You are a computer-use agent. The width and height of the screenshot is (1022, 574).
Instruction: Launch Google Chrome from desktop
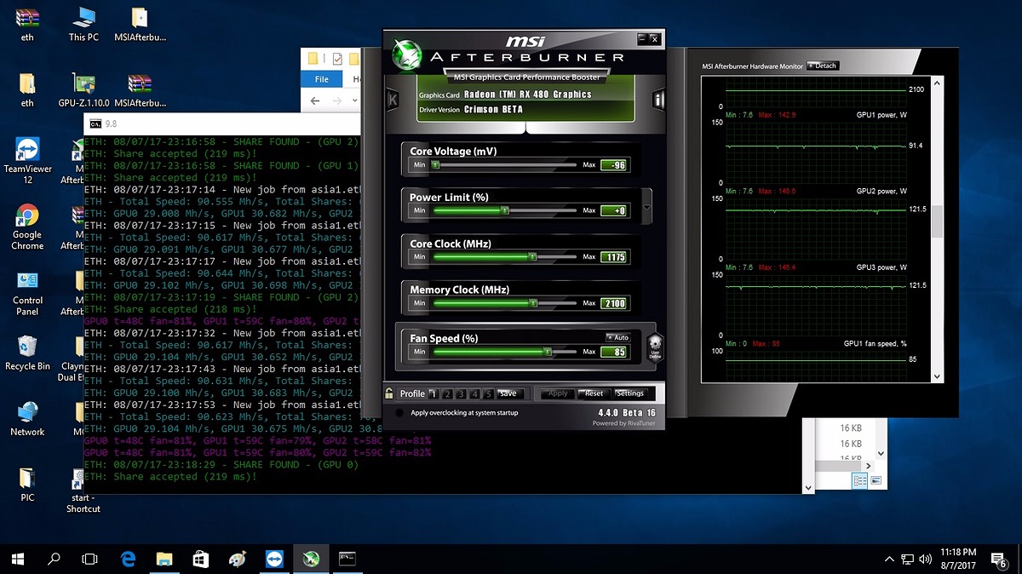[27, 227]
